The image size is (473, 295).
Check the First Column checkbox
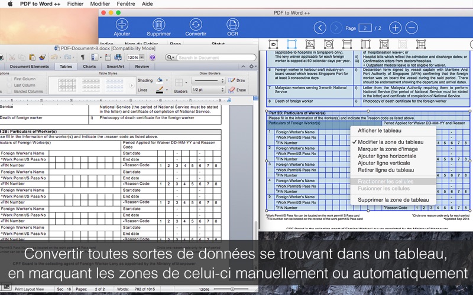pyautogui.click(x=9, y=79)
